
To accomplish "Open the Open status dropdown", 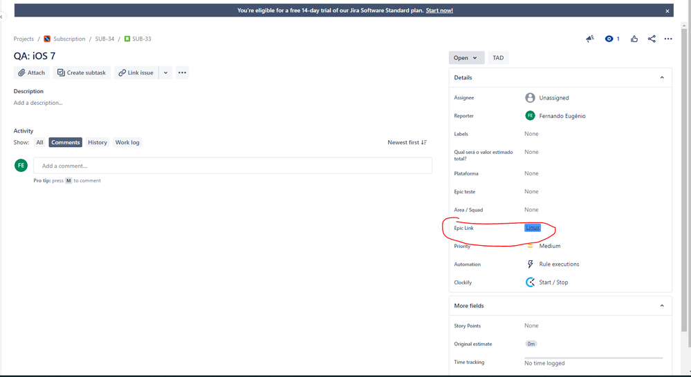I will pyautogui.click(x=466, y=57).
